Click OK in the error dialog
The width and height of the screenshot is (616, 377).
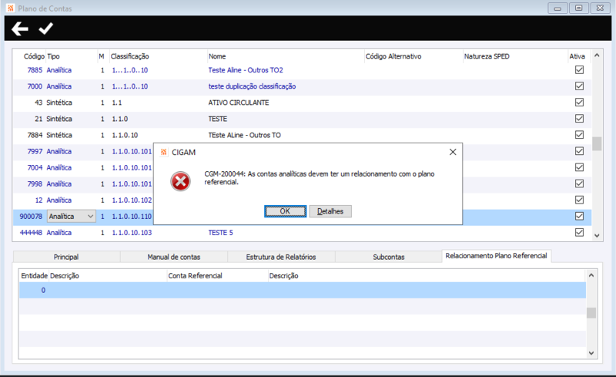click(x=285, y=211)
